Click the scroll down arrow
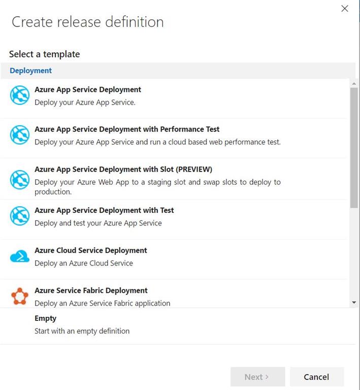The image size is (360, 390). [354, 303]
